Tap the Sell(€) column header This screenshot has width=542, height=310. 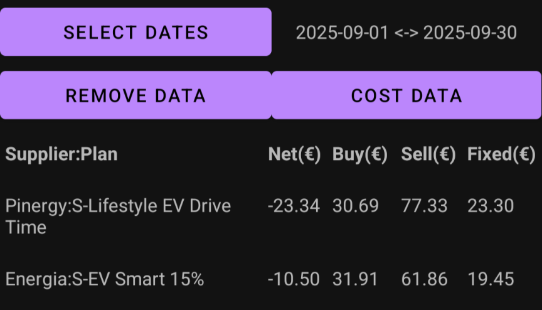[428, 154]
